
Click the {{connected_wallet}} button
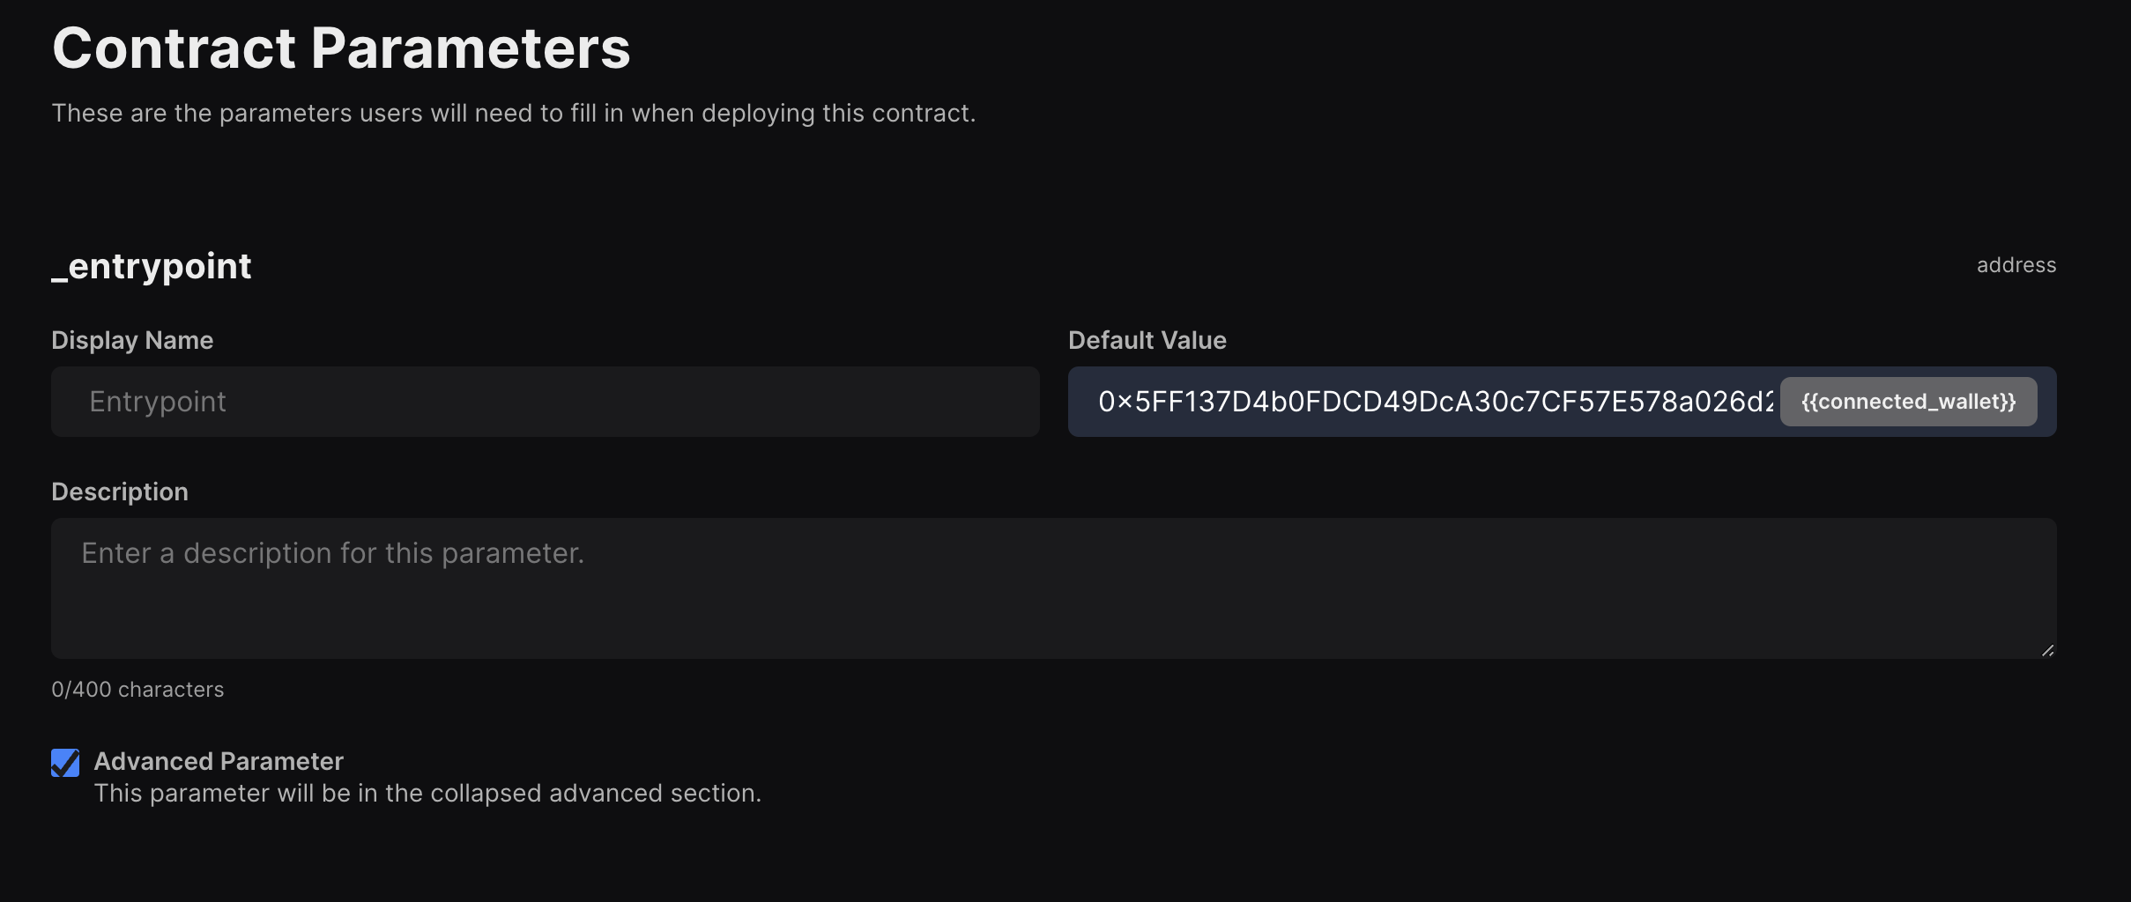point(1908,402)
